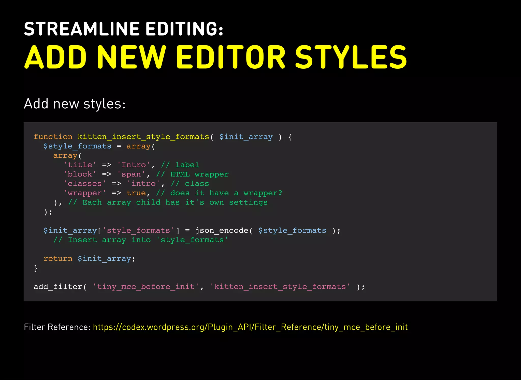This screenshot has width=521, height=380.
Task: Click the 'STREAMLINE EDITING:' title text
Action: pyautogui.click(x=124, y=29)
